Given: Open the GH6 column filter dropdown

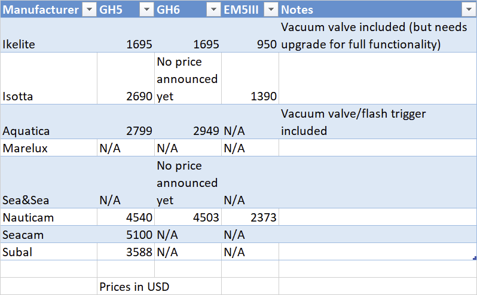Looking at the screenshot, I should [x=213, y=10].
